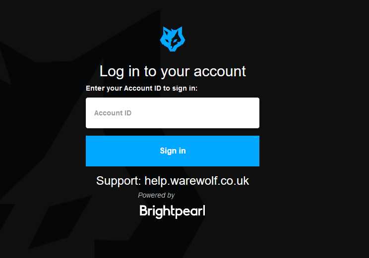This screenshot has width=369, height=258.
Task: Select the "Sign in" text on the button
Action: tap(173, 151)
